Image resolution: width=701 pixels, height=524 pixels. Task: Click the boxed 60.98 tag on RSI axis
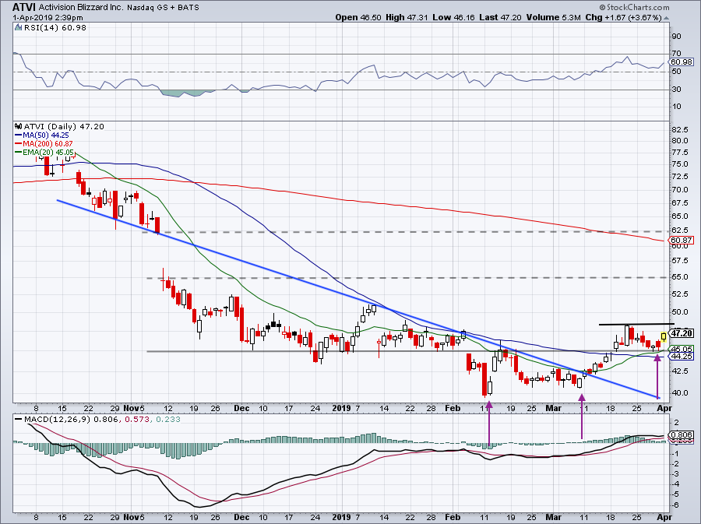coord(682,62)
